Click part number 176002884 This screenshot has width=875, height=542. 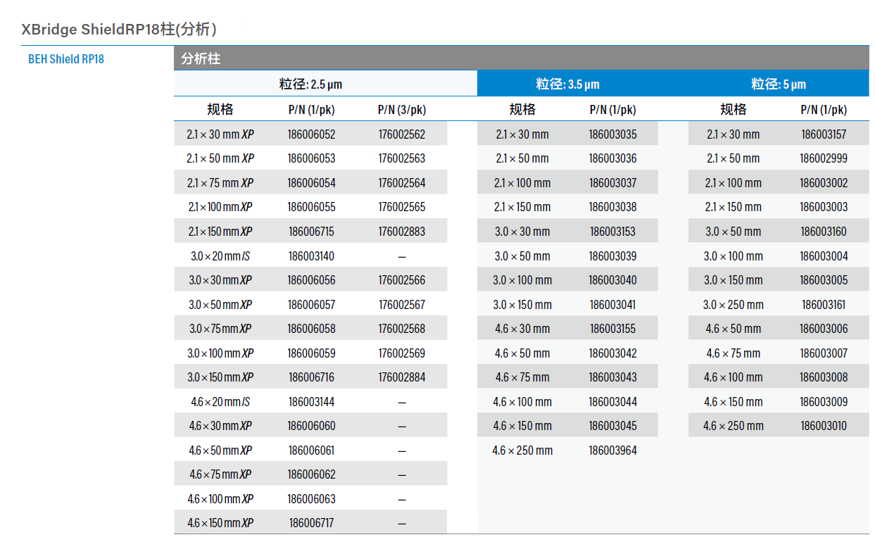(402, 377)
